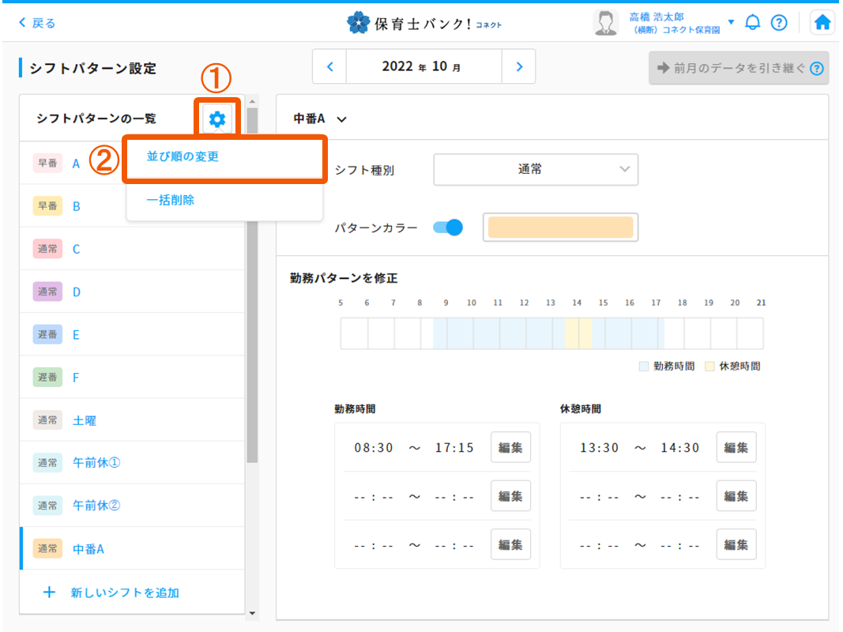This screenshot has height=632, width=843.
Task: Open the シフト種別 dropdown
Action: click(x=536, y=169)
